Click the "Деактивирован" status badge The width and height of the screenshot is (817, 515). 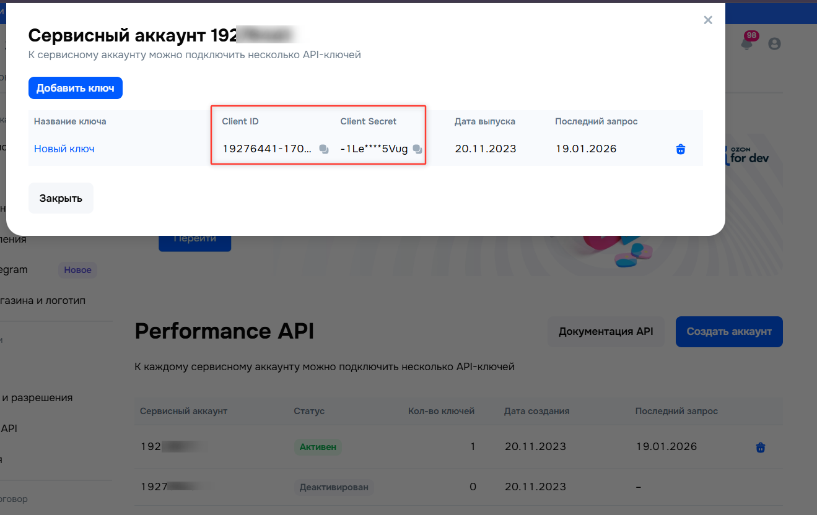point(334,487)
